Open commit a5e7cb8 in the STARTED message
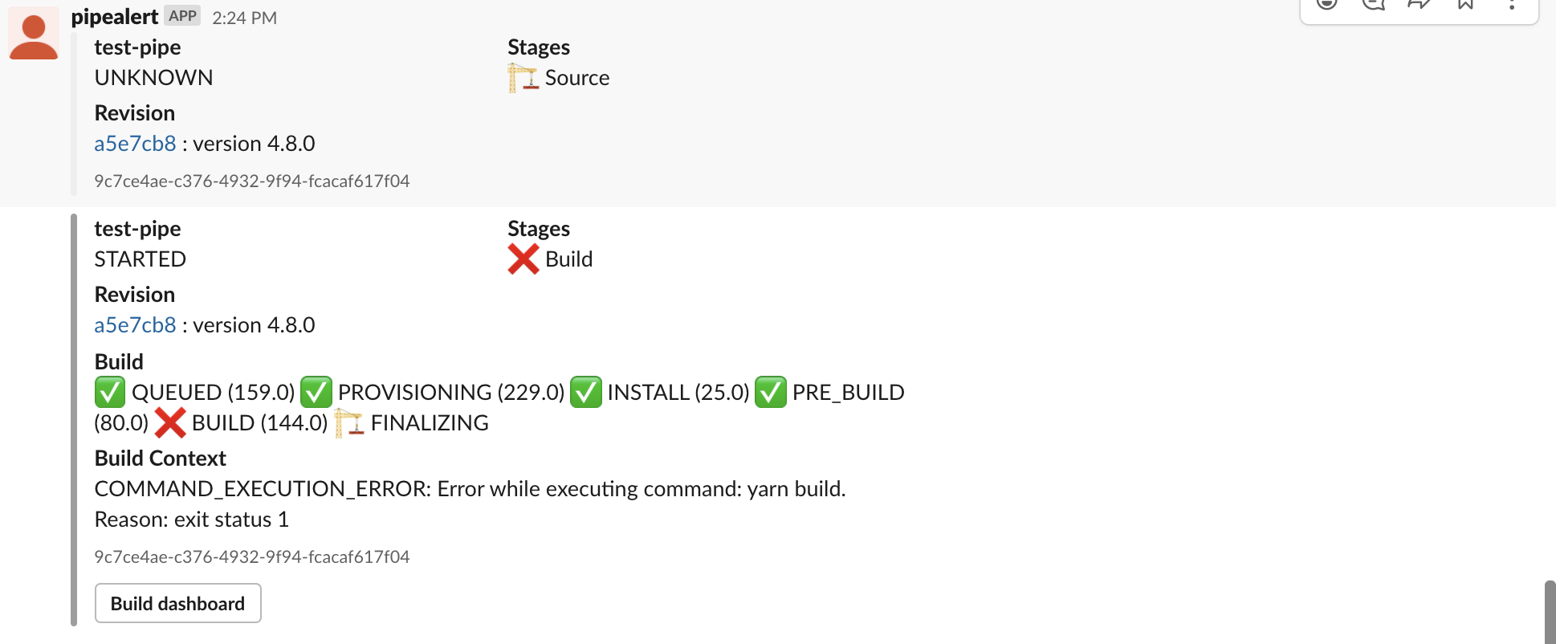This screenshot has width=1556, height=644. pyautogui.click(x=134, y=324)
